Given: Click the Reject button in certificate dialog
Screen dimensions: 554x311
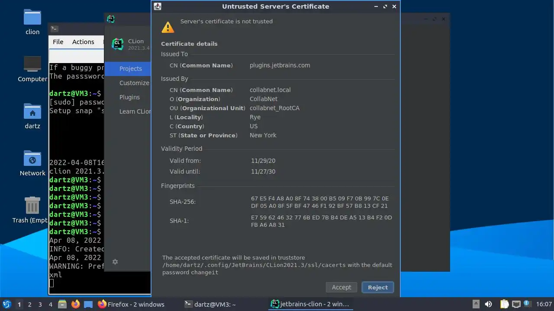Looking at the screenshot, I should pos(378,287).
